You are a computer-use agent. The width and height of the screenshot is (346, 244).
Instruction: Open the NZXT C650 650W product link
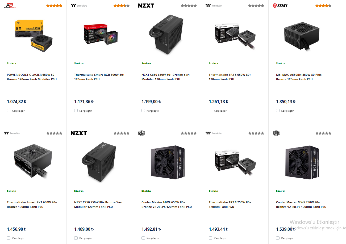click(x=165, y=77)
